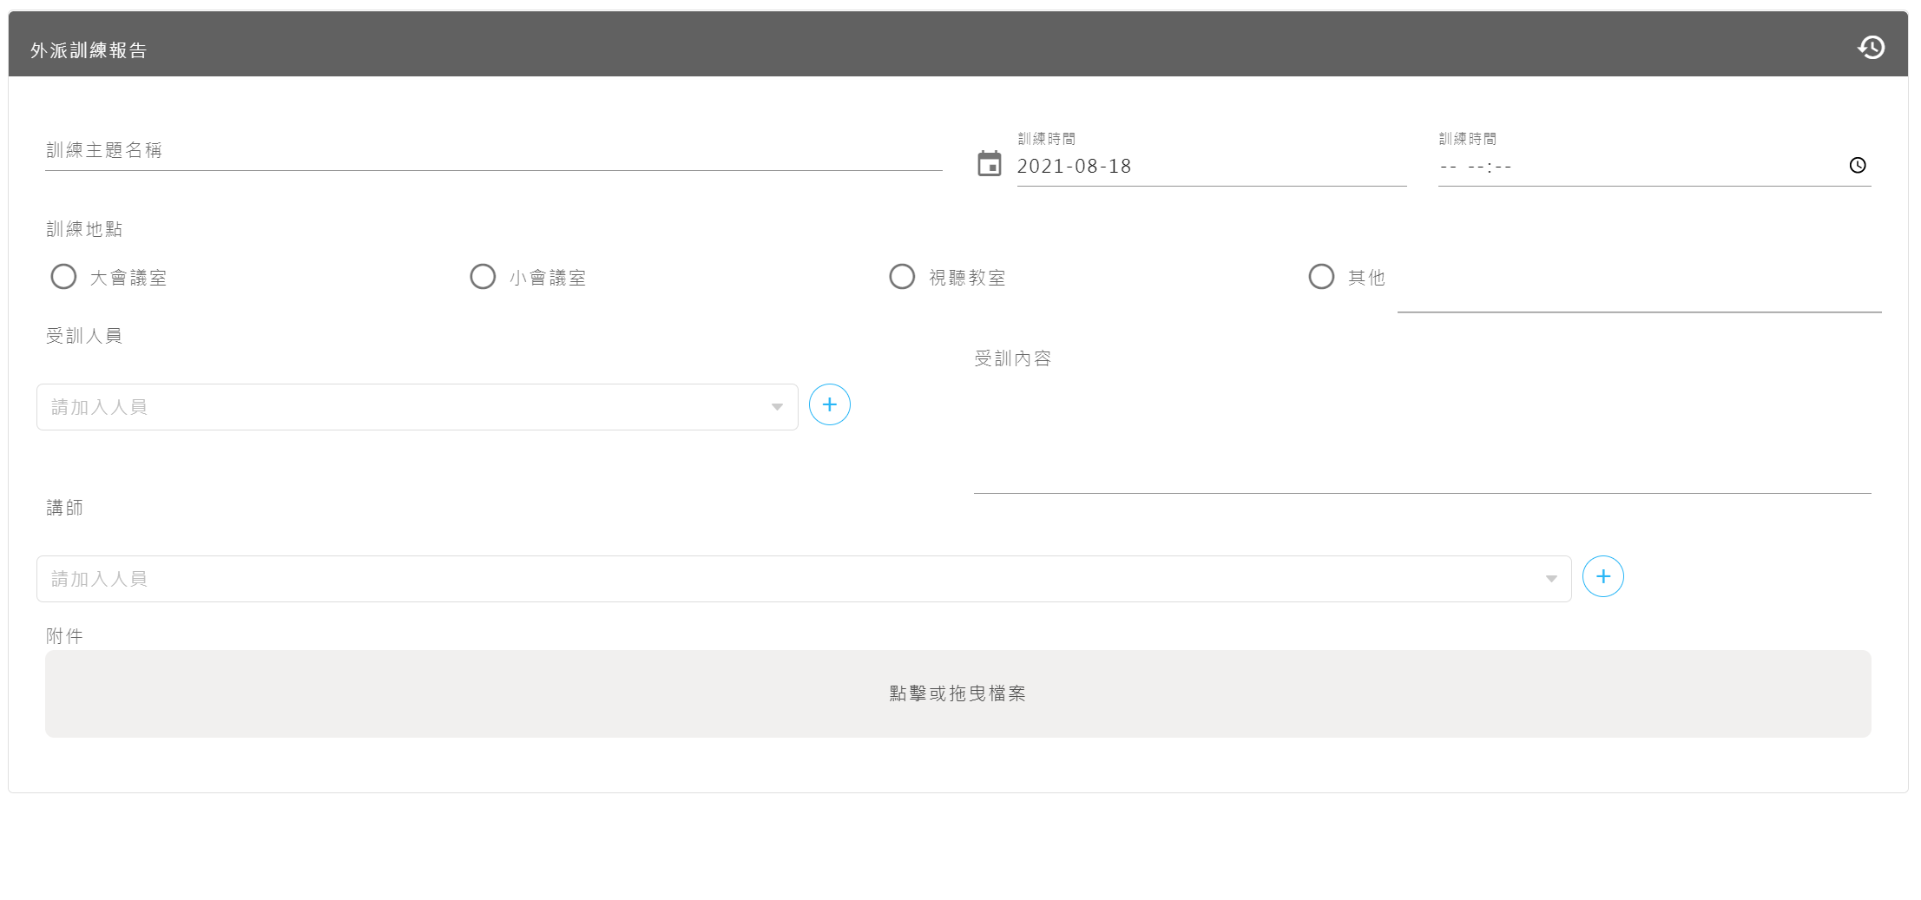This screenshot has width=1921, height=900.
Task: Click the 外派訓練報告 header title
Action: click(89, 50)
